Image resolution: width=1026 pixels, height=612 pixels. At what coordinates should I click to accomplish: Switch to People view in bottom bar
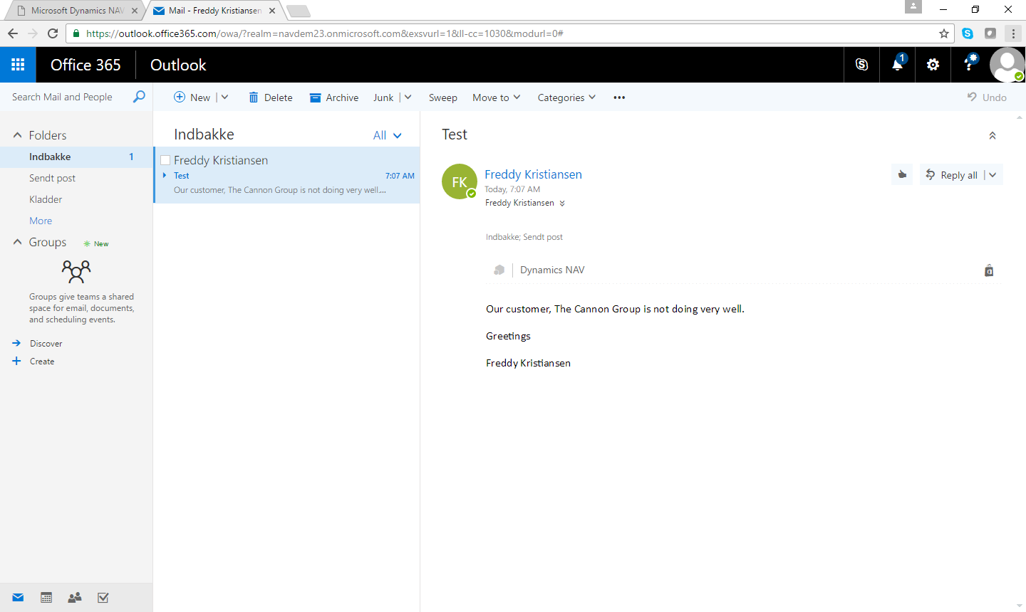[x=75, y=598]
